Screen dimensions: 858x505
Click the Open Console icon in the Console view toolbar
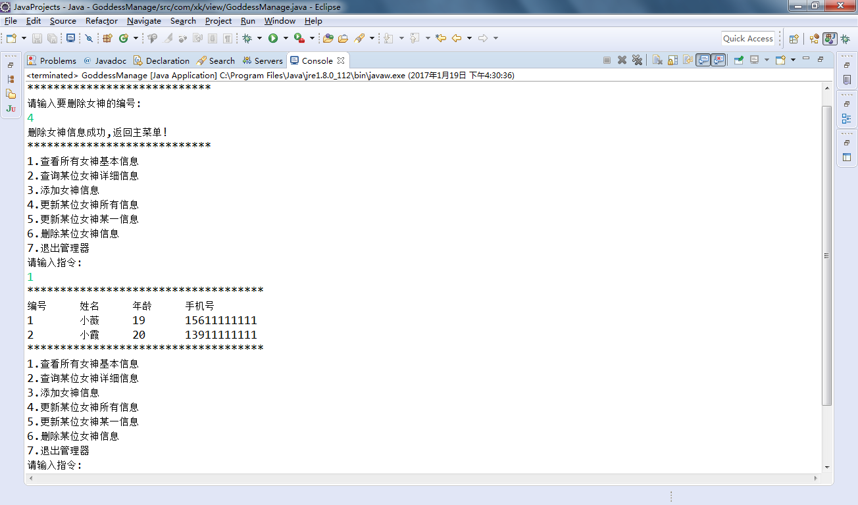point(780,60)
